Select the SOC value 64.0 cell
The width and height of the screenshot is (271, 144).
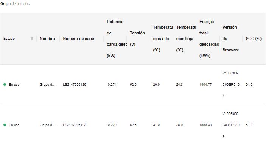[x=249, y=85]
